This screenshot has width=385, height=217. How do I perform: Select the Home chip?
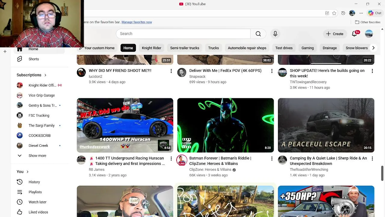click(128, 48)
